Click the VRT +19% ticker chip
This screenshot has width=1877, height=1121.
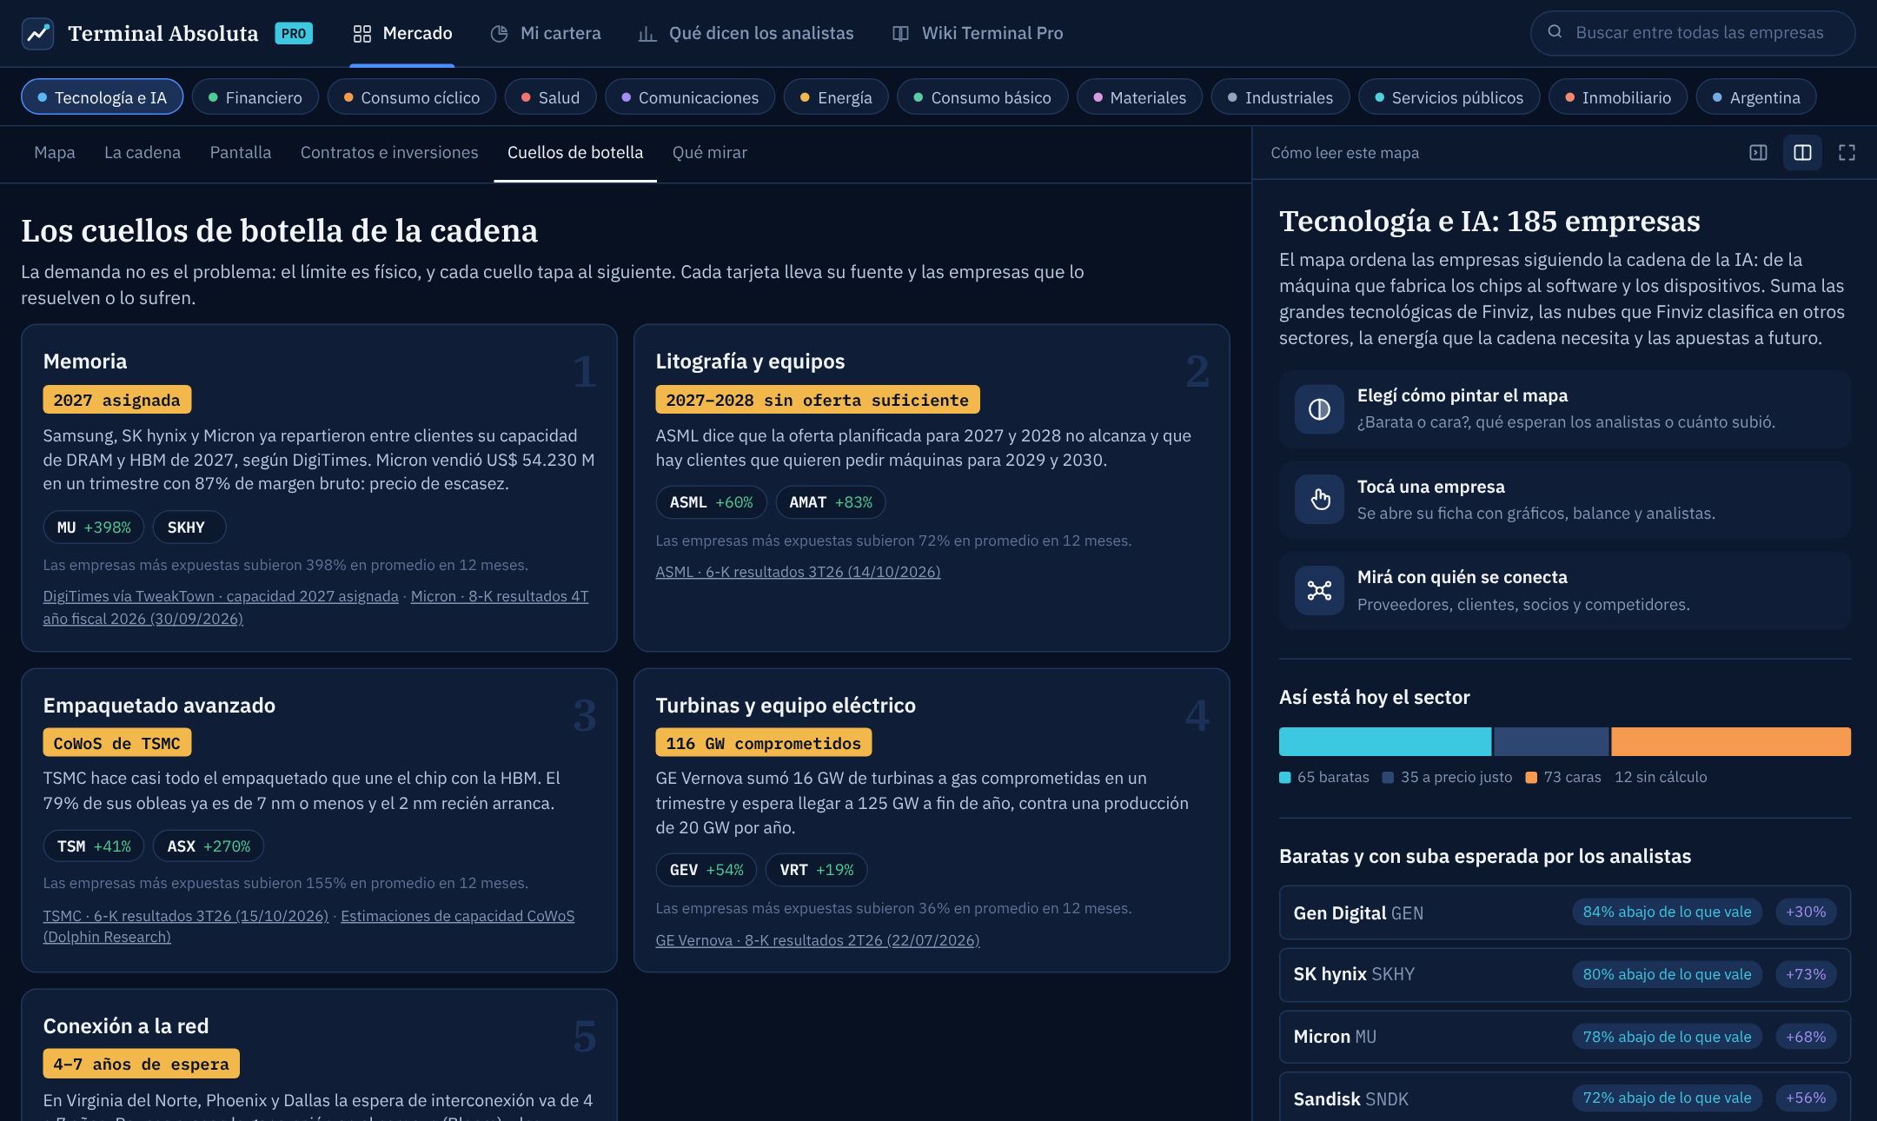pos(817,869)
